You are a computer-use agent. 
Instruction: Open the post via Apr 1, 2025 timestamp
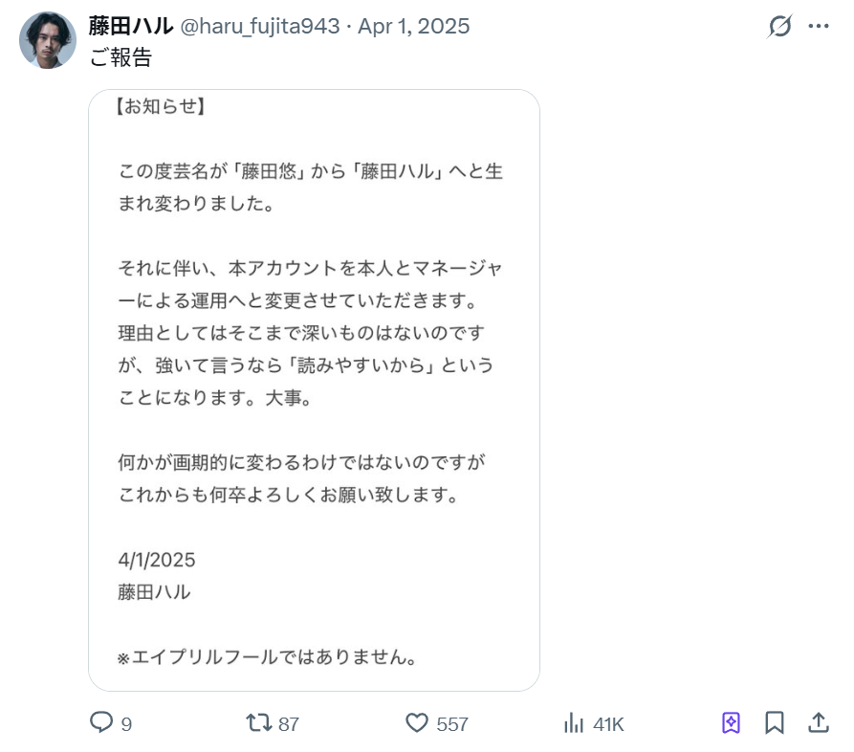click(x=414, y=26)
